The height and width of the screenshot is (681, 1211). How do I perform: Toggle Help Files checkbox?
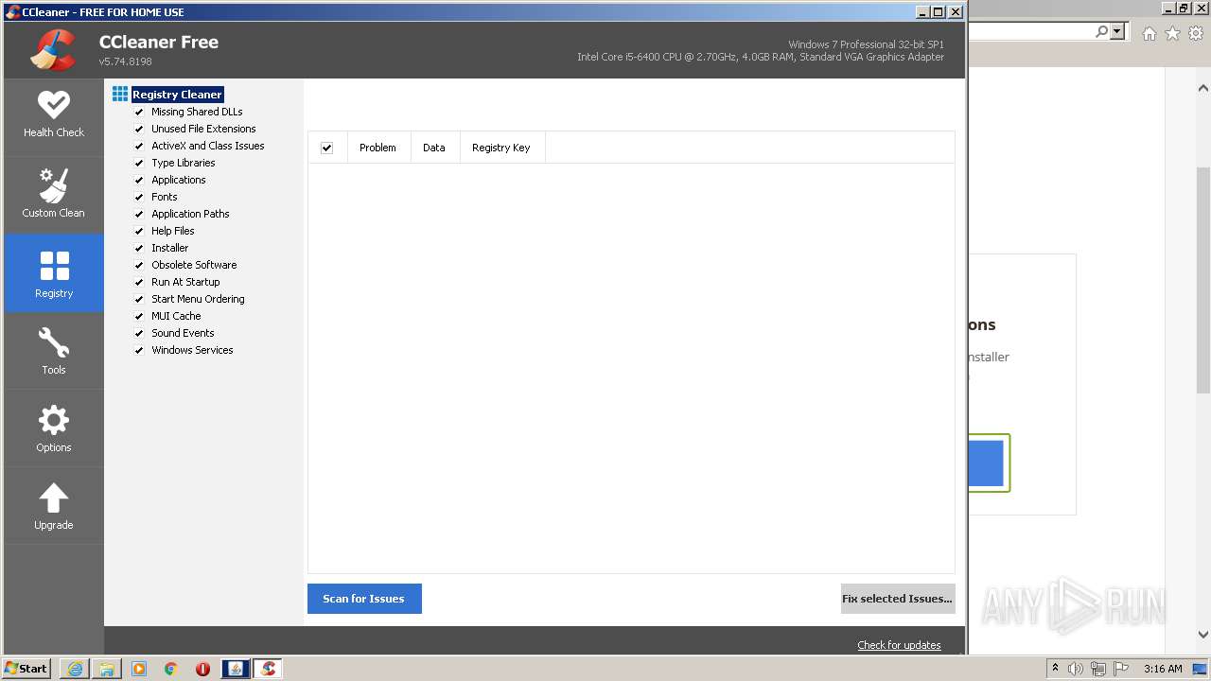point(139,231)
